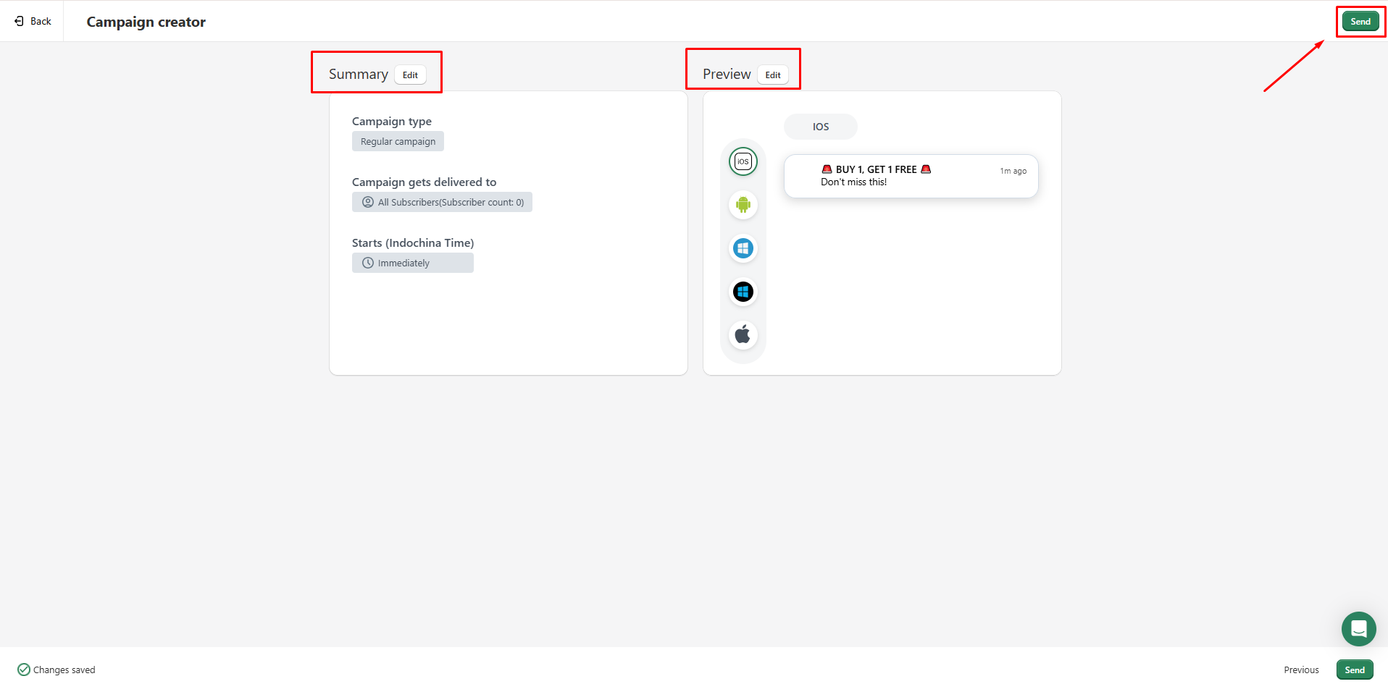1388x684 pixels.
Task: Click the Send button in top header
Action: pos(1360,22)
